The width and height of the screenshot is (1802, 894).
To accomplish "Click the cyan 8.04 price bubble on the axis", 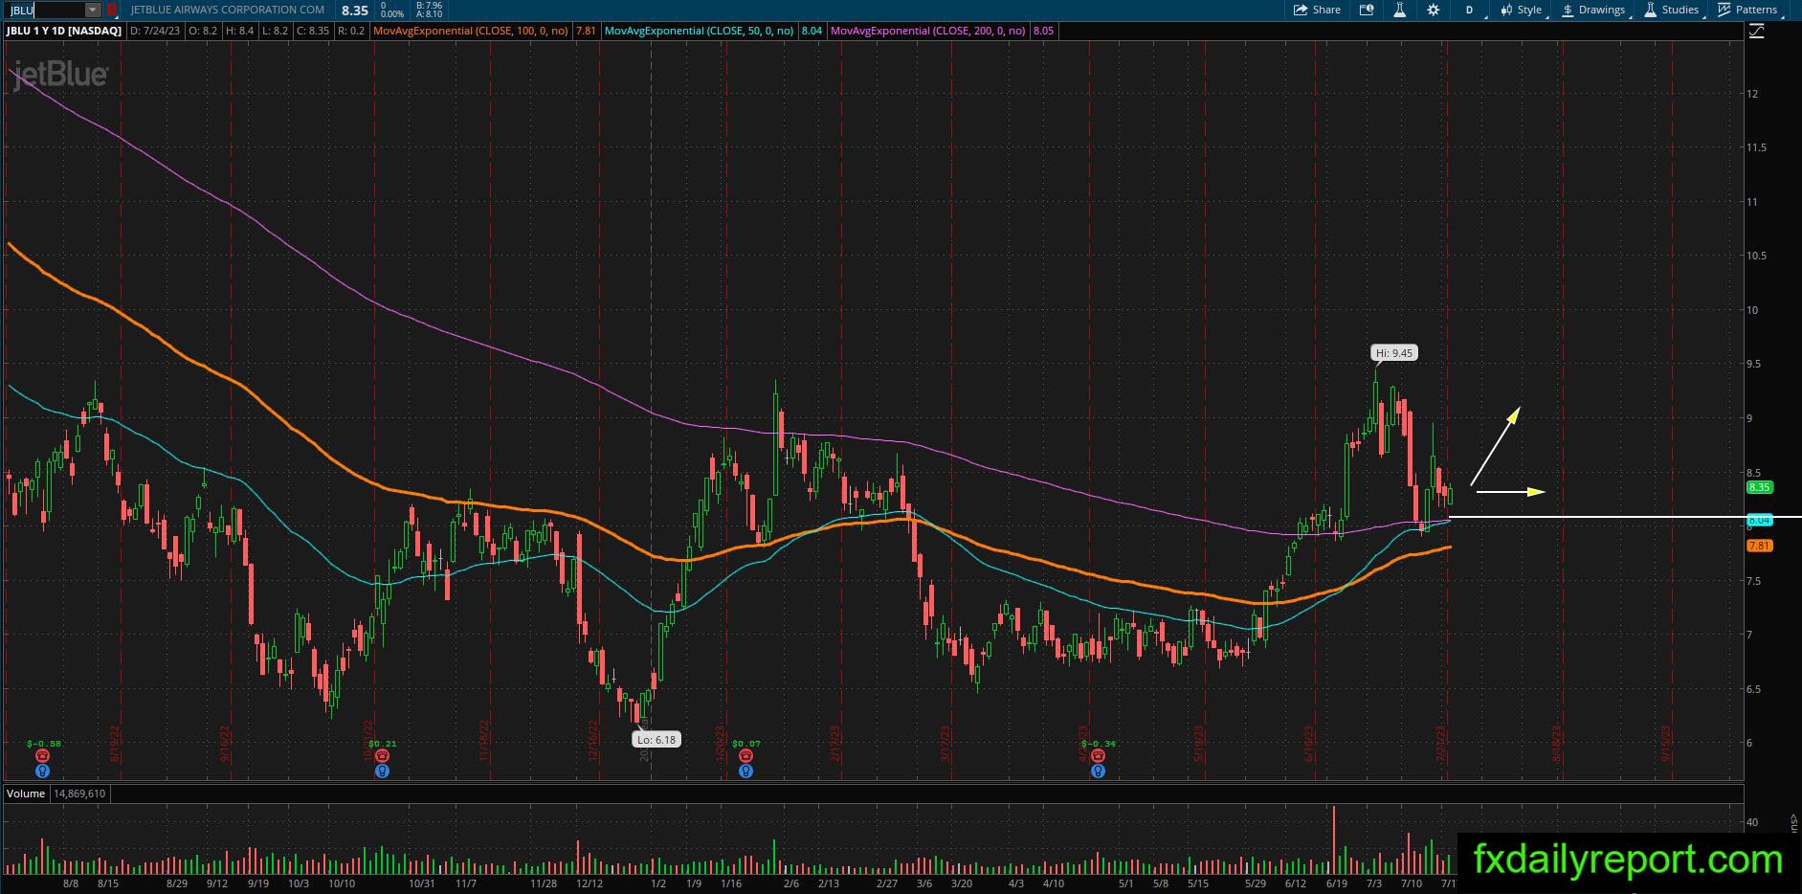I will tap(1759, 520).
